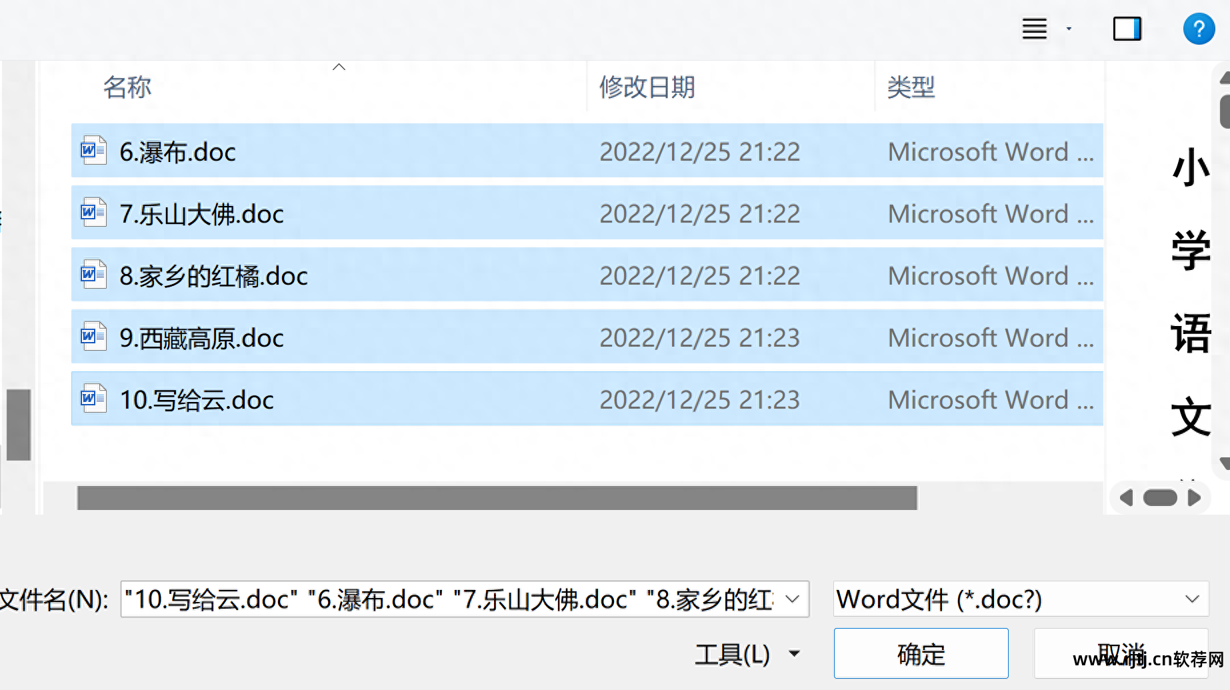This screenshot has width=1230, height=690.
Task: Click the list view layout icon
Action: (1034, 29)
